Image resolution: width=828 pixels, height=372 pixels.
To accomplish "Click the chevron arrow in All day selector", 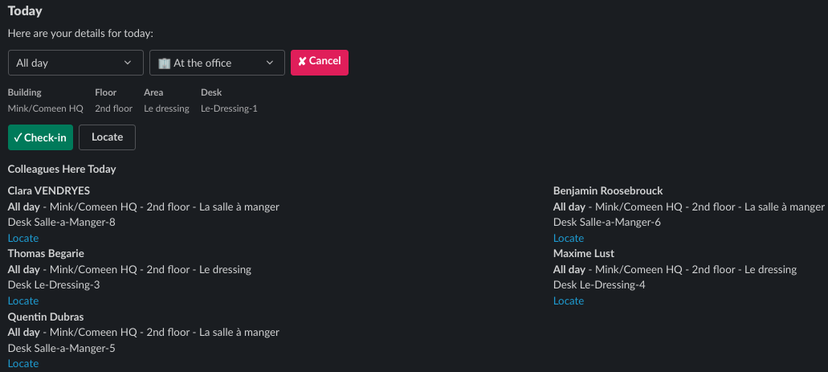I will pyautogui.click(x=127, y=63).
